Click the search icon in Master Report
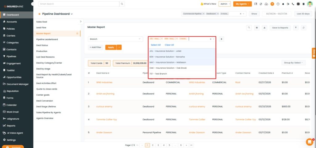The image size is (316, 148). [x=249, y=28]
